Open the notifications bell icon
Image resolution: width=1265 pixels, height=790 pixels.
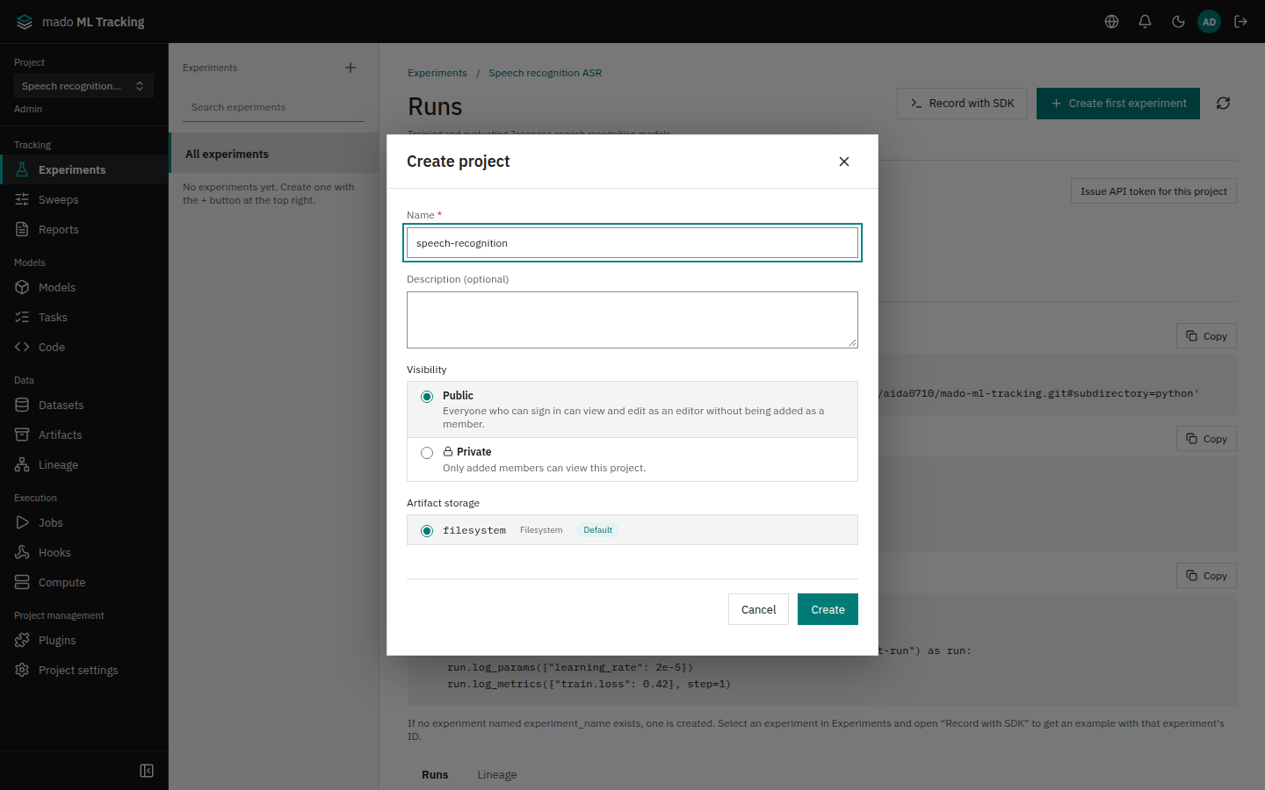[1145, 22]
